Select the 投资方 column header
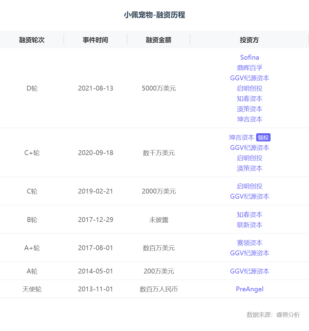 [249, 40]
